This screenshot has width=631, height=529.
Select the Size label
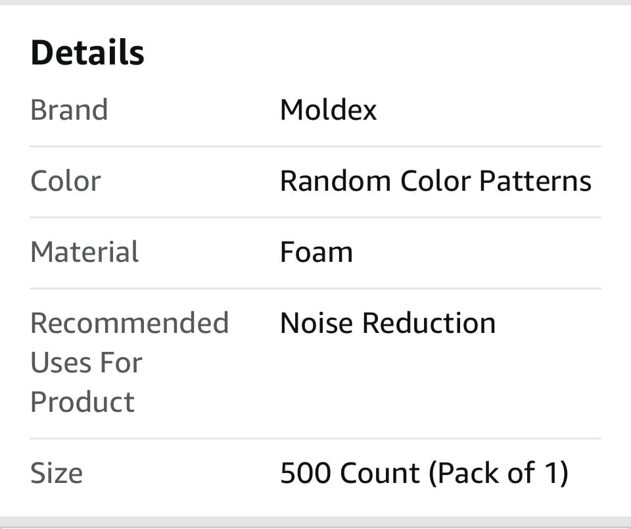pos(57,473)
